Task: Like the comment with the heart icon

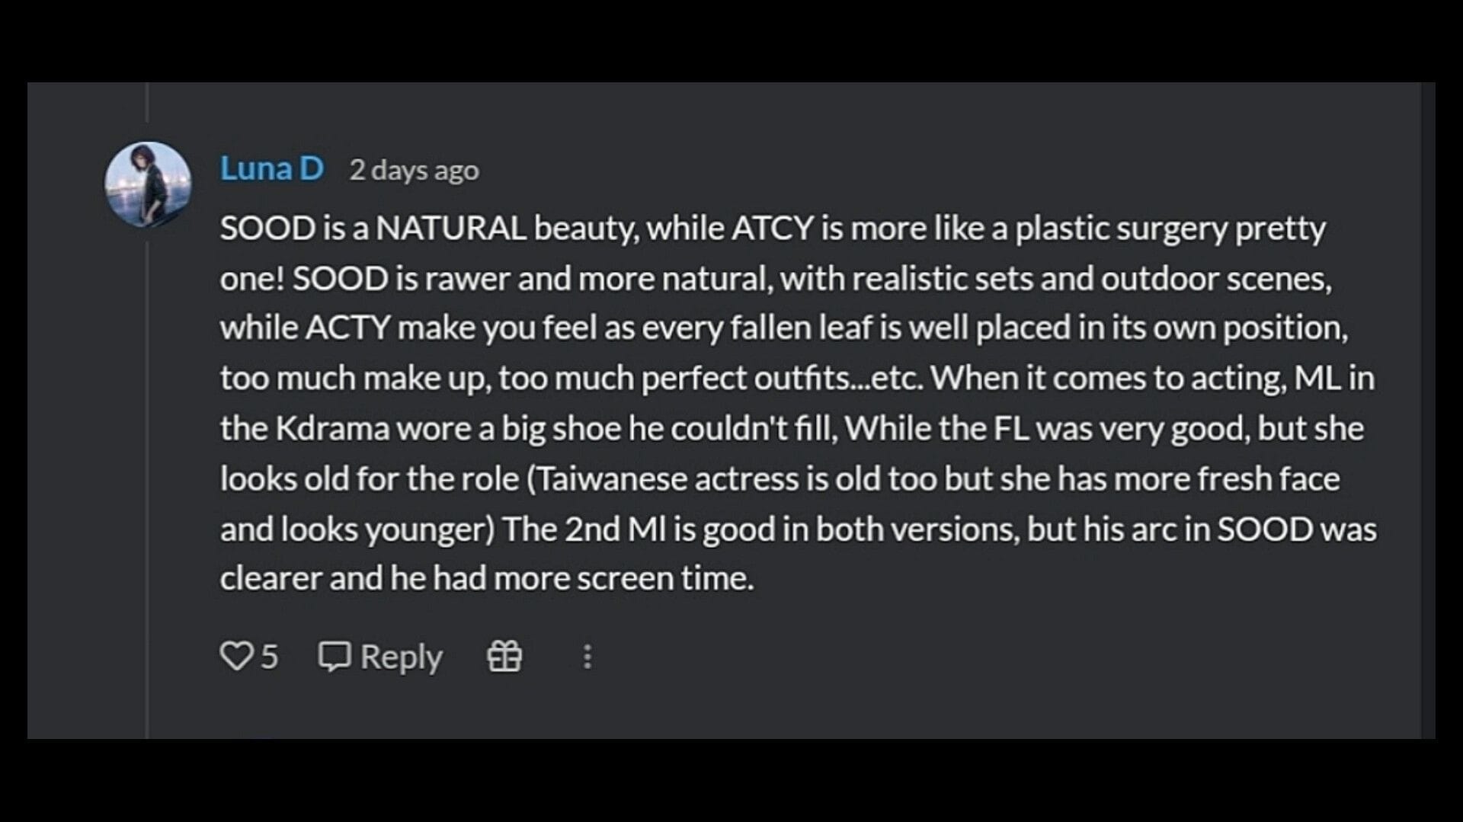Action: tap(235, 656)
